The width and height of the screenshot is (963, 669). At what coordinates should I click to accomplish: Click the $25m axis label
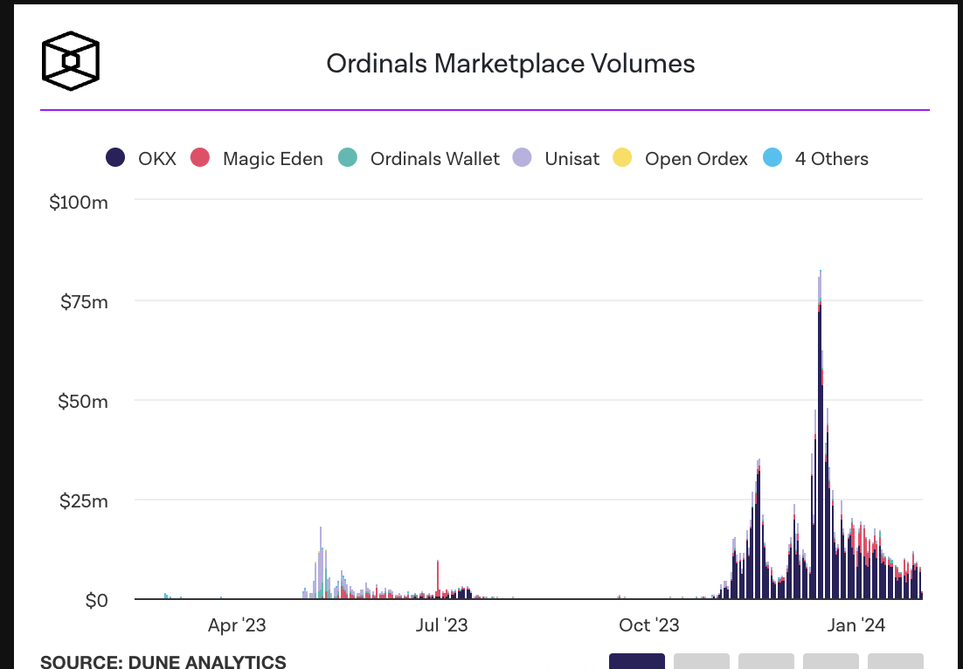[x=84, y=500]
